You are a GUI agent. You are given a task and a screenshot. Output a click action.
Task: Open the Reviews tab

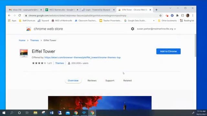pyautogui.click(x=92, y=81)
